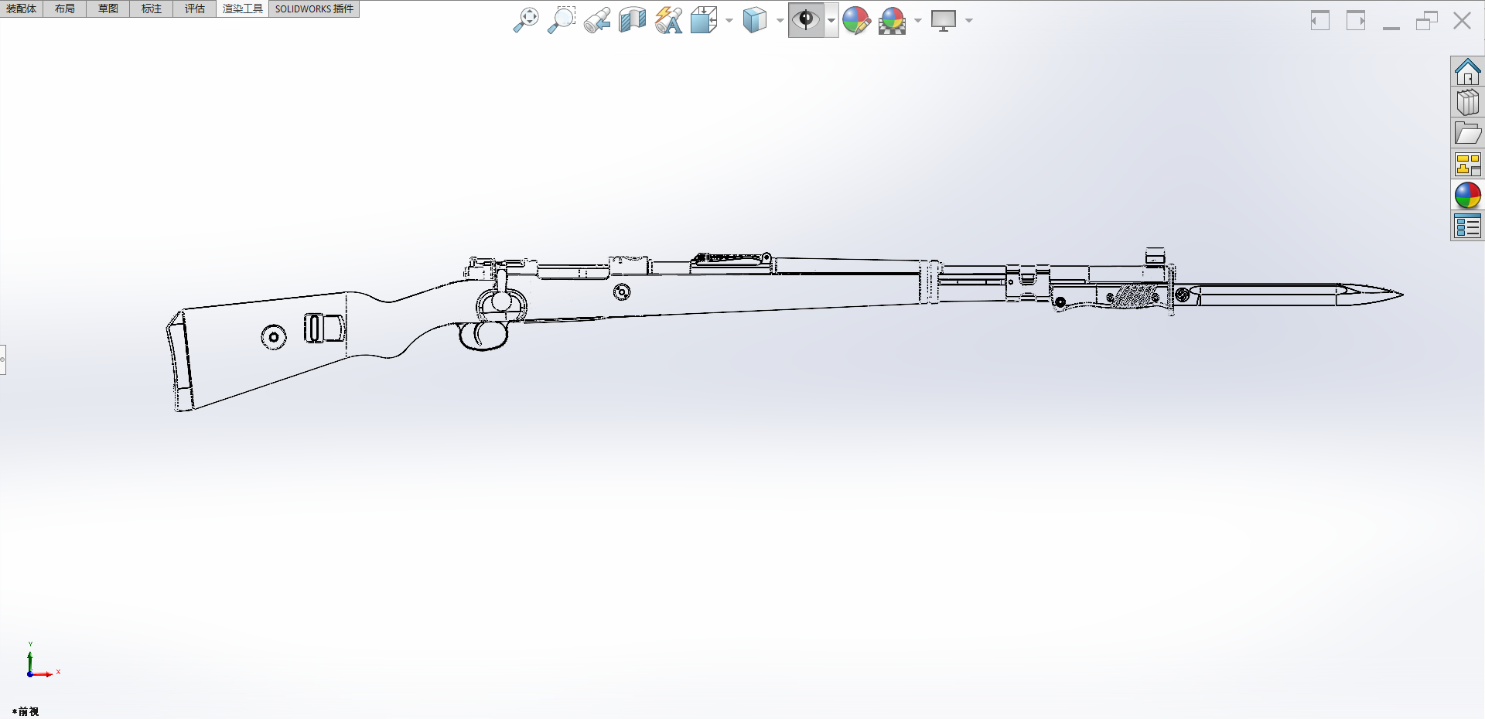1485x719 pixels.
Task: Open the Custom Properties task pane tab
Action: pyautogui.click(x=1467, y=227)
